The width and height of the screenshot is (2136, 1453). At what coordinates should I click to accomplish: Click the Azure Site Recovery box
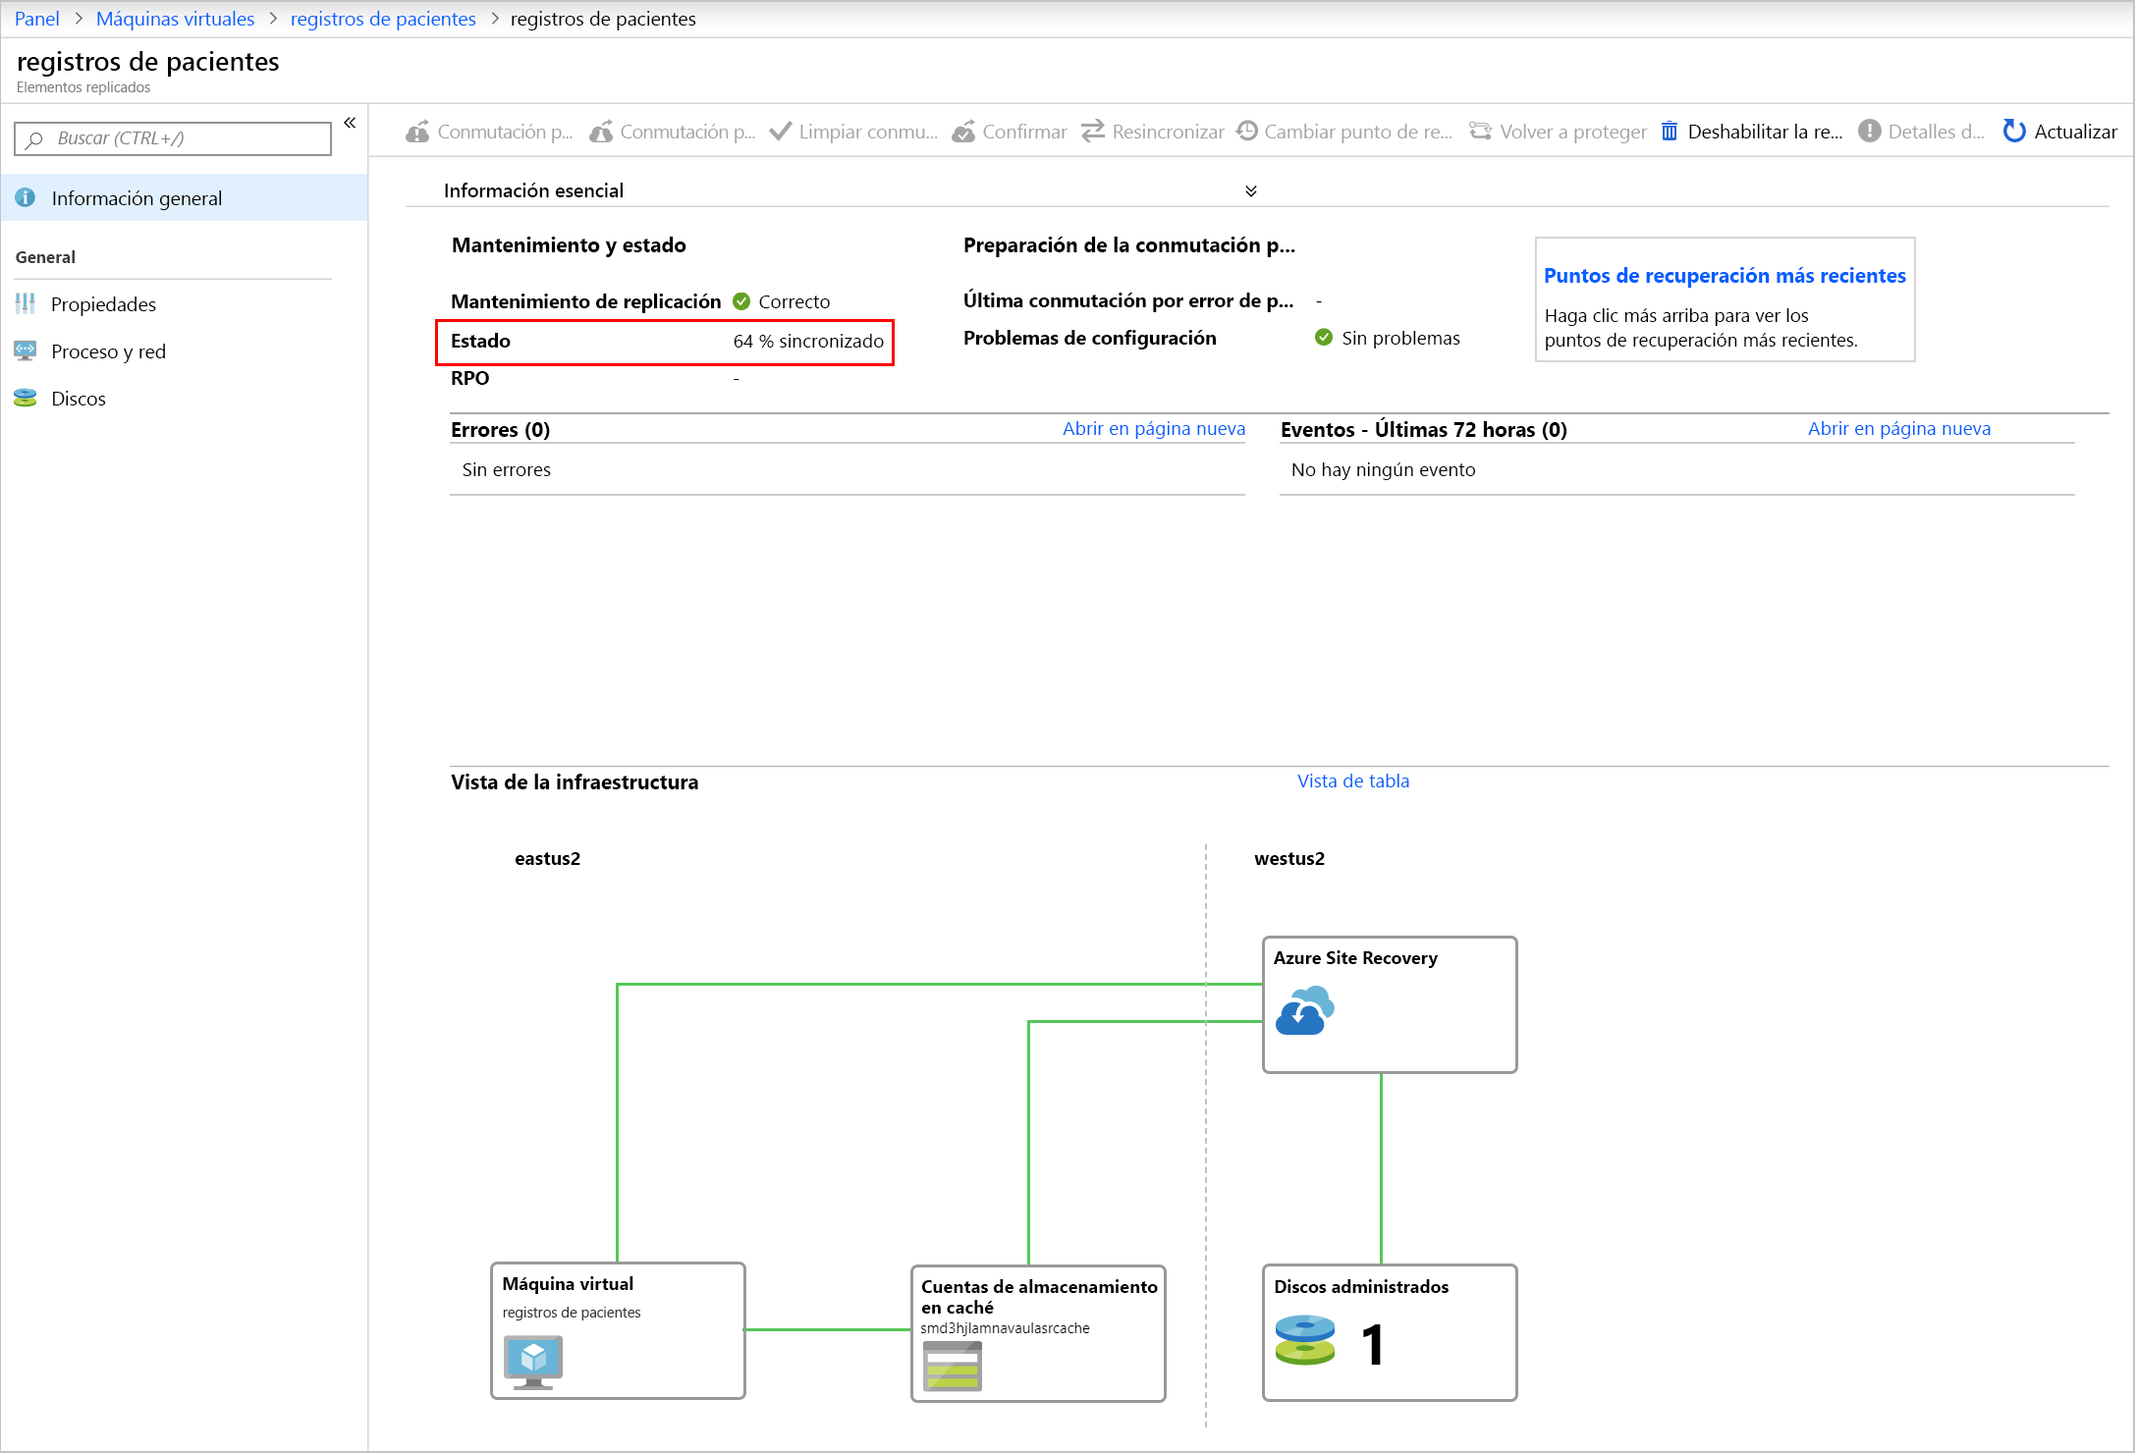[1390, 1004]
